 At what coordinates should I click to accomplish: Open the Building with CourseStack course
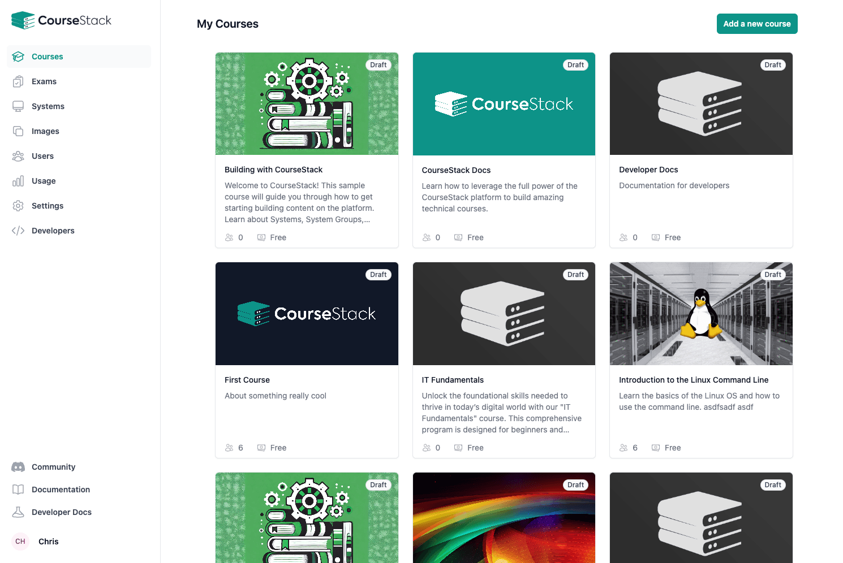273,170
